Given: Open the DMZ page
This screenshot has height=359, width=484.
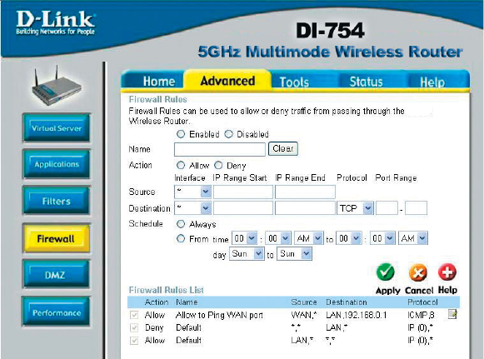Looking at the screenshot, I should (x=56, y=274).
